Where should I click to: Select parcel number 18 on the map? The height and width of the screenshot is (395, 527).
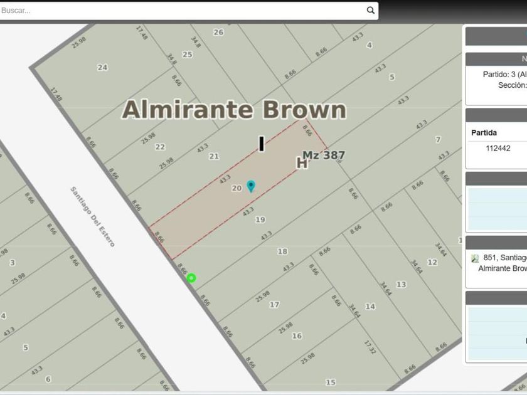tap(282, 251)
